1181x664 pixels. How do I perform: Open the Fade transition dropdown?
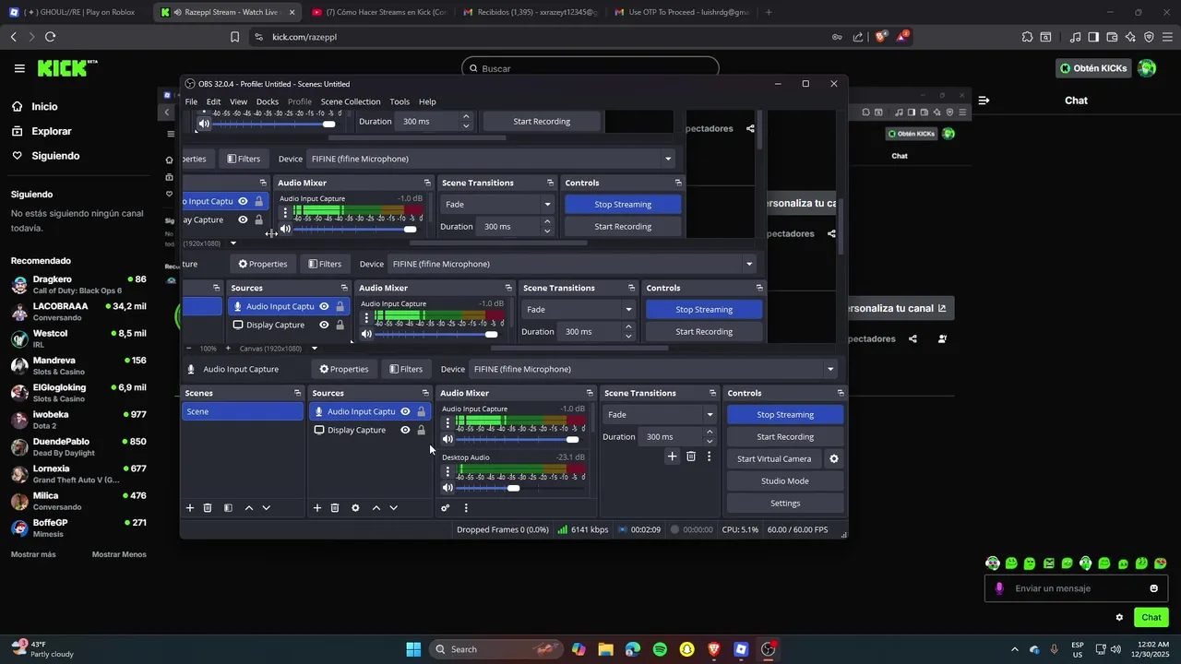[660, 415]
